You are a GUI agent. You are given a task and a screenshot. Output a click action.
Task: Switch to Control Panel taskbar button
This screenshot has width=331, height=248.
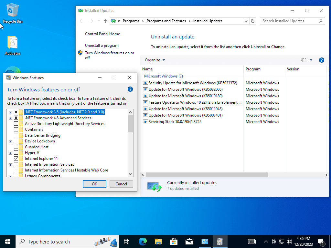click(x=205, y=242)
